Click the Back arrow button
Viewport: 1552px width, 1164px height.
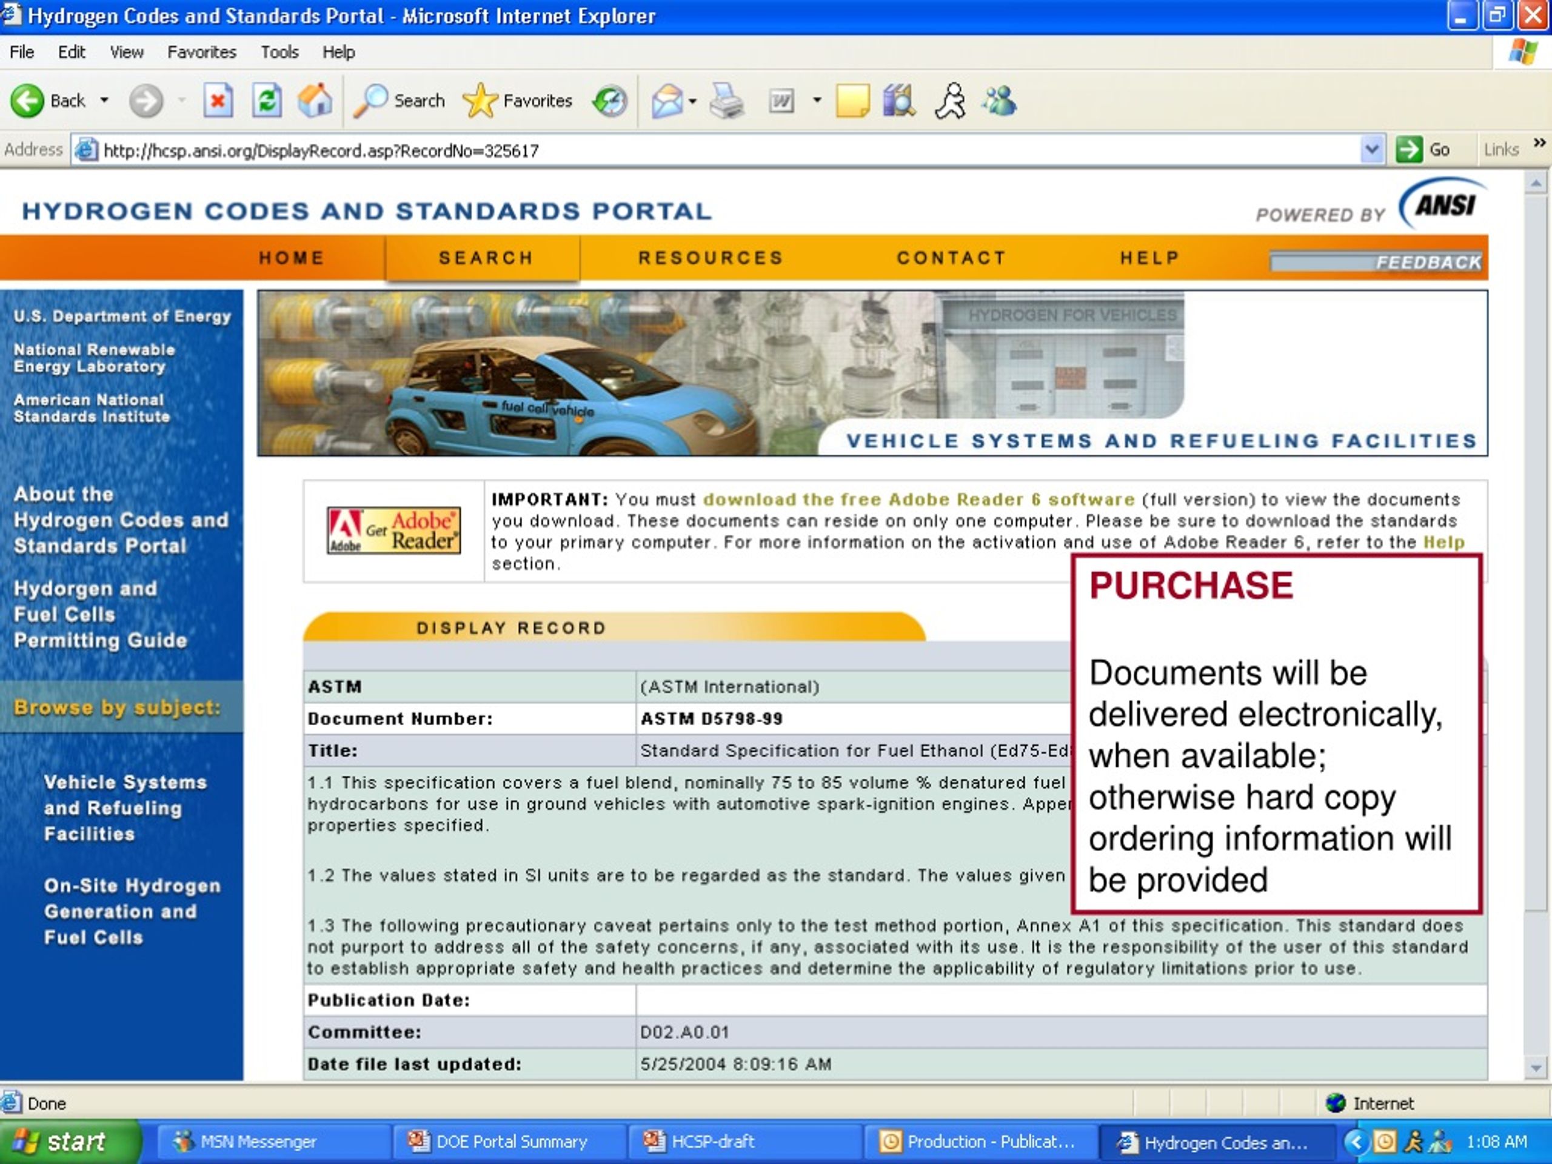(x=47, y=101)
